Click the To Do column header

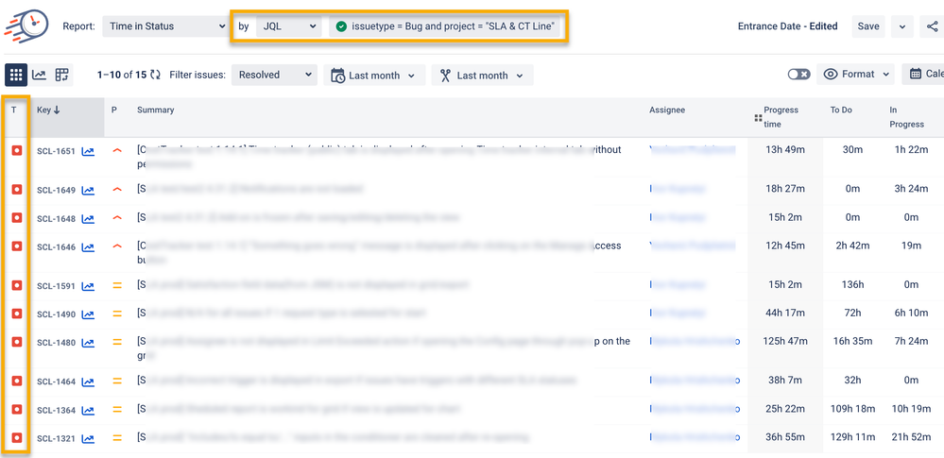(840, 110)
